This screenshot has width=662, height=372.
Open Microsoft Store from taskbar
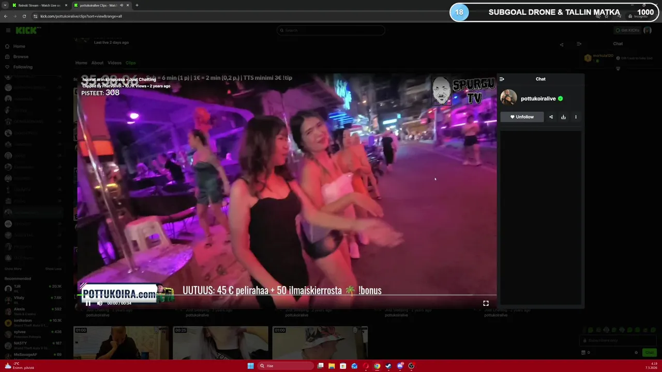tap(343, 366)
